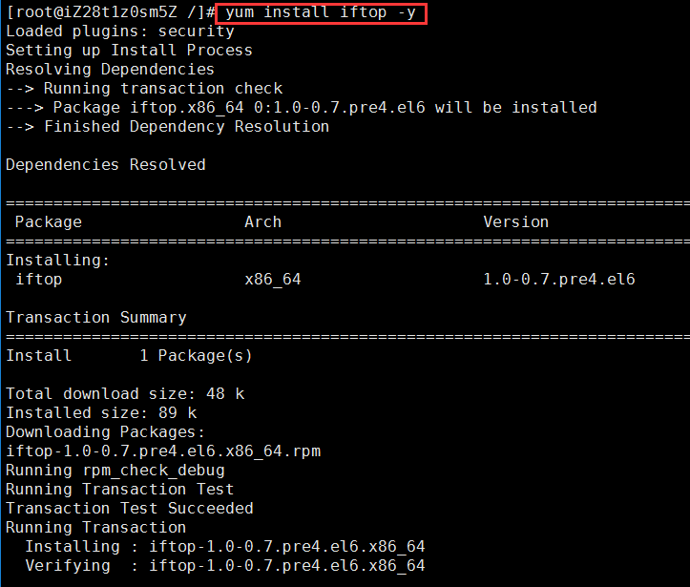
Task: Select the 1.0-0.7.pre4.el6 version value
Action: click(558, 280)
